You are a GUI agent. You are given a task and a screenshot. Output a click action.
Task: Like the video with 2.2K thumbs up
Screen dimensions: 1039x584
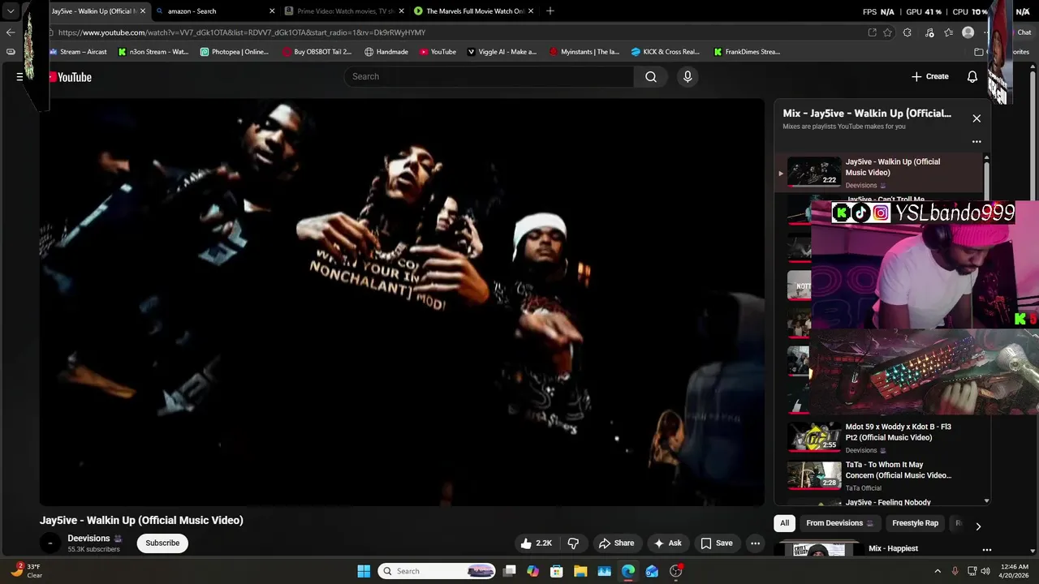pos(537,543)
